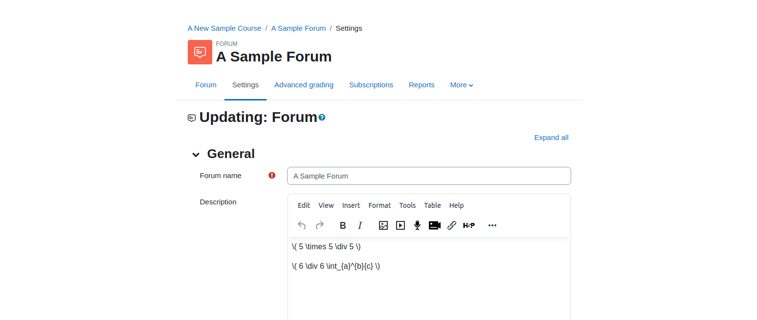Open help icon beside Updating: Forum
The height and width of the screenshot is (320, 757).
(322, 118)
